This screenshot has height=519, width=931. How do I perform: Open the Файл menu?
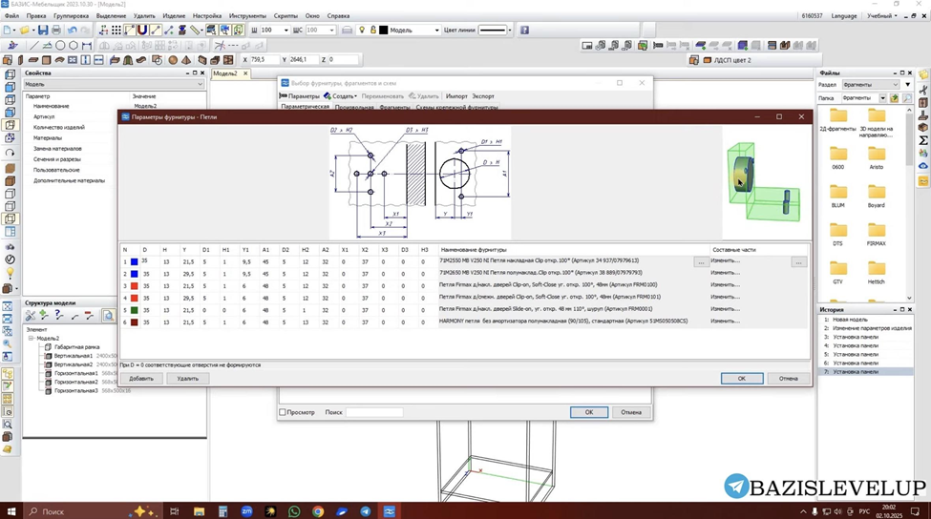click(11, 16)
